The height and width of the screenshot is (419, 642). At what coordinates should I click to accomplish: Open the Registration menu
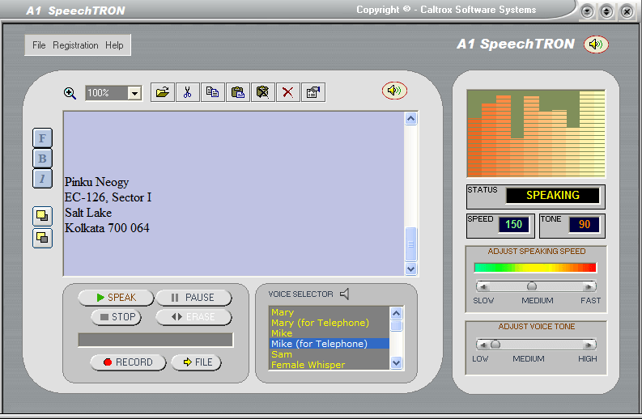[x=75, y=45]
